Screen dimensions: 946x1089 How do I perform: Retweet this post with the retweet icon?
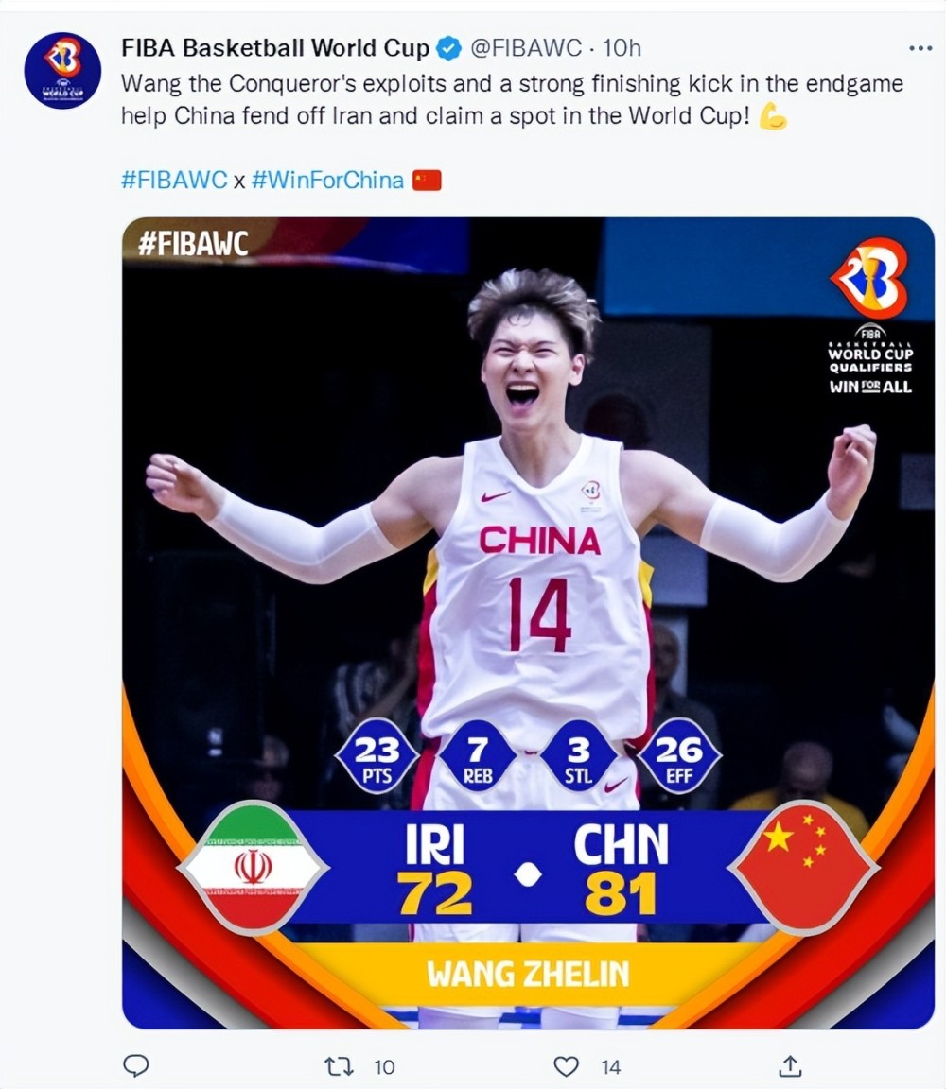tap(340, 1065)
